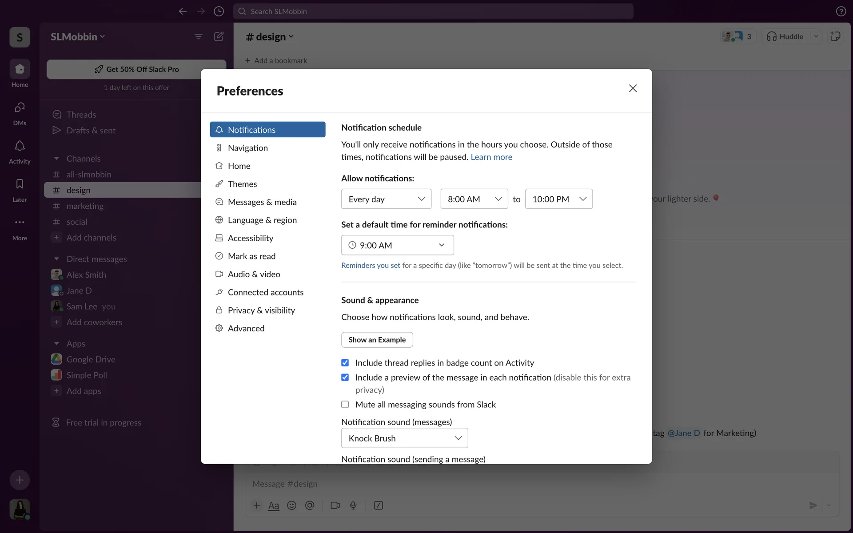Switch to Themes preferences section
This screenshot has width=853, height=533.
pyautogui.click(x=242, y=184)
